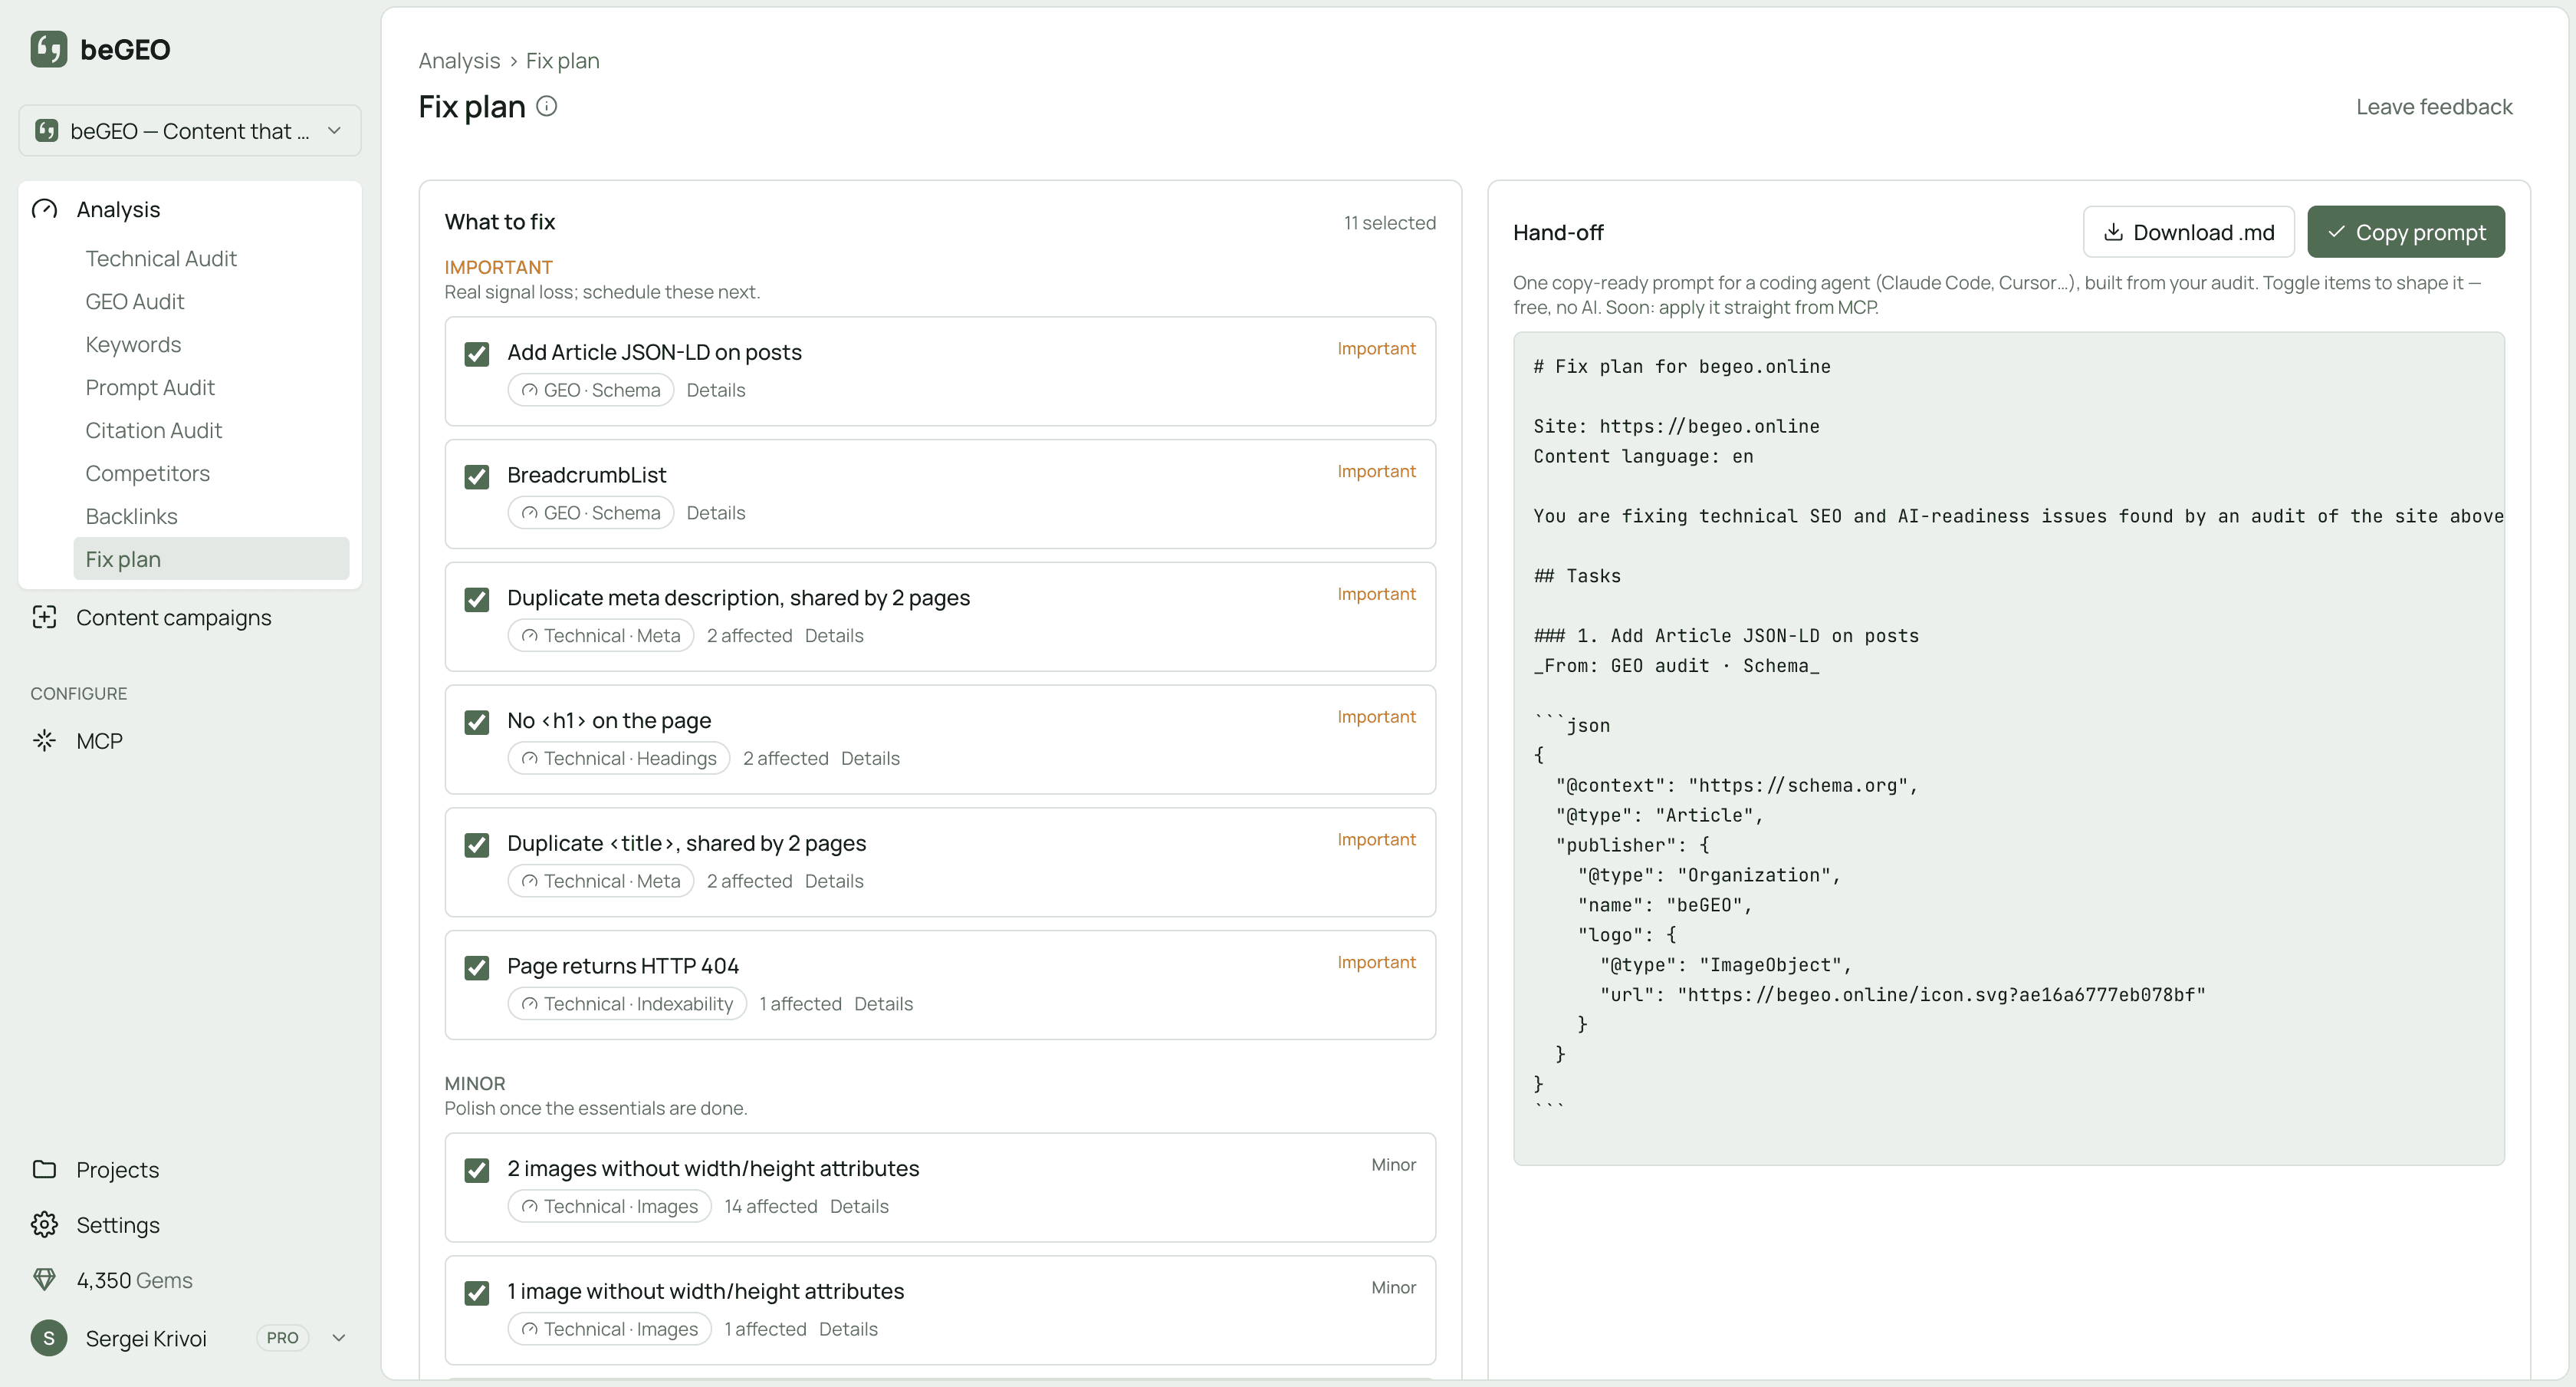Click the Copy prompt button
Viewport: 2576px width, 1387px height.
pyautogui.click(x=2405, y=232)
